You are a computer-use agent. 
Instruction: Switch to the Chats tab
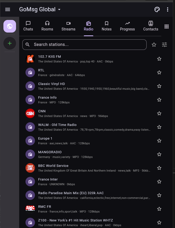[28, 26]
